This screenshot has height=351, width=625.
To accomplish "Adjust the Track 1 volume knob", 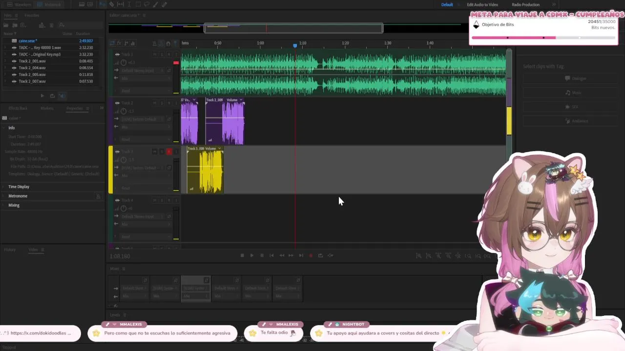I will [x=124, y=62].
